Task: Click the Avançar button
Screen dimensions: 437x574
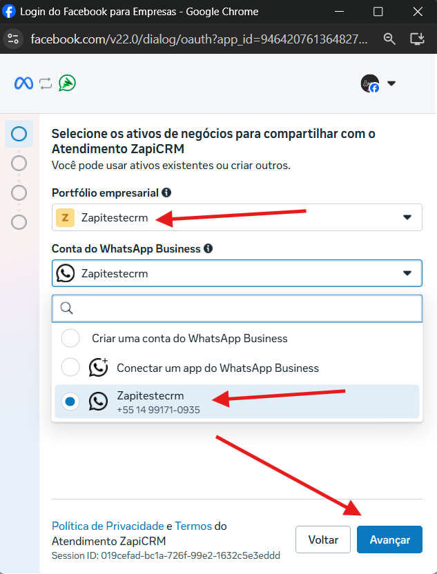Action: (390, 540)
